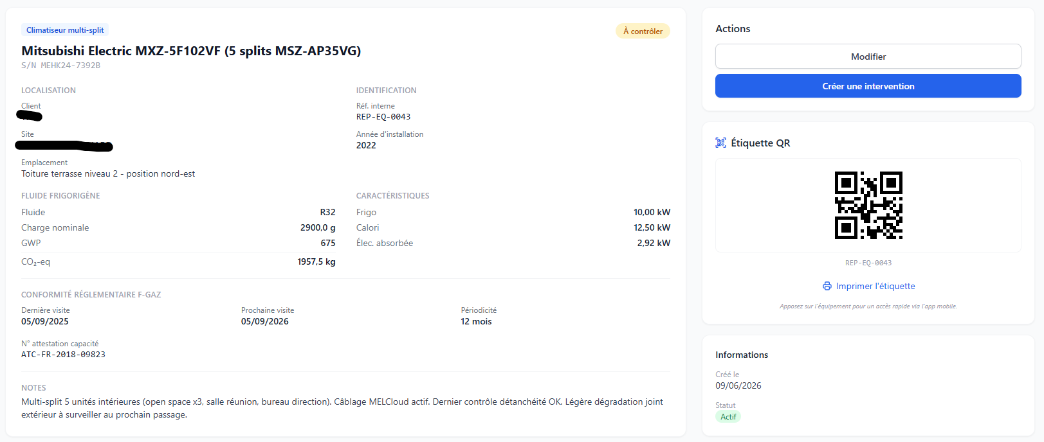The width and height of the screenshot is (1044, 442).
Task: Click nominal charge value 2900,0 g
Action: [318, 227]
